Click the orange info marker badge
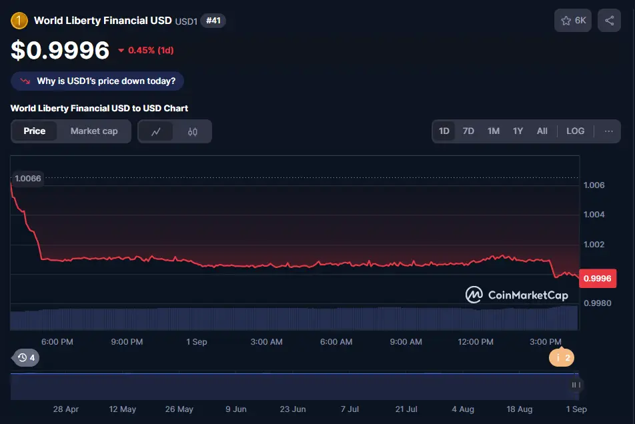The height and width of the screenshot is (424, 635). click(x=561, y=358)
